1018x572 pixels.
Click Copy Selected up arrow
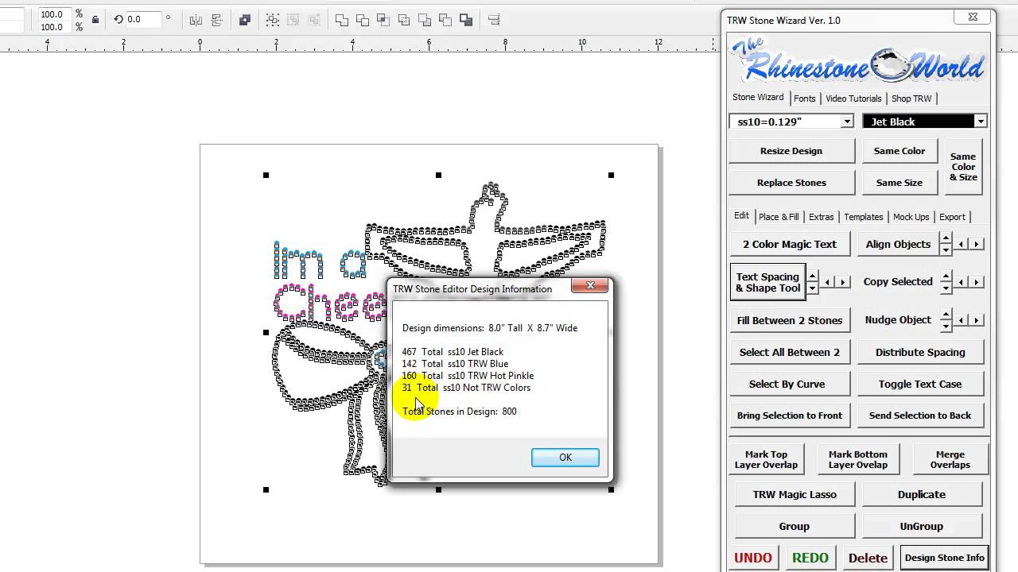point(946,276)
